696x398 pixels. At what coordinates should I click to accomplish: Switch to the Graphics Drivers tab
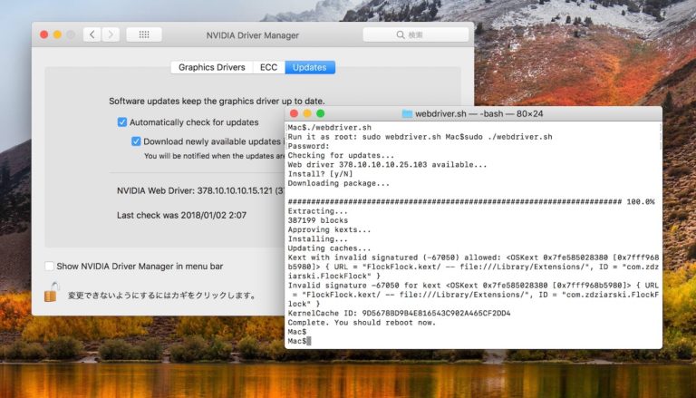pyautogui.click(x=211, y=67)
